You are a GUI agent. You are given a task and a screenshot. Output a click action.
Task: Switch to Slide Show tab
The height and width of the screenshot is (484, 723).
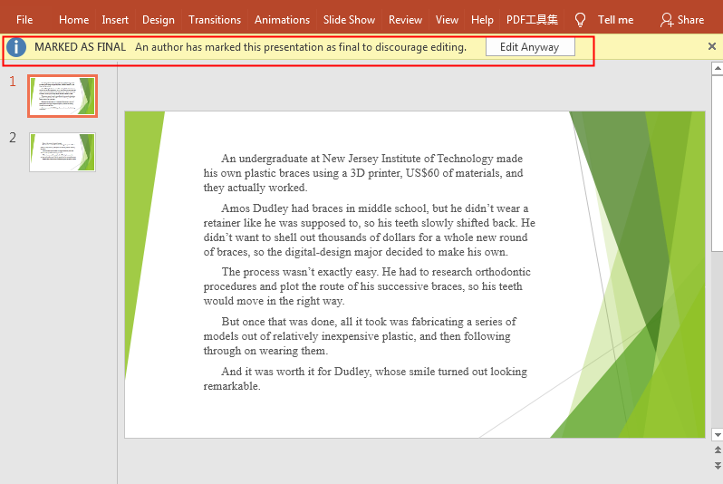(x=349, y=20)
